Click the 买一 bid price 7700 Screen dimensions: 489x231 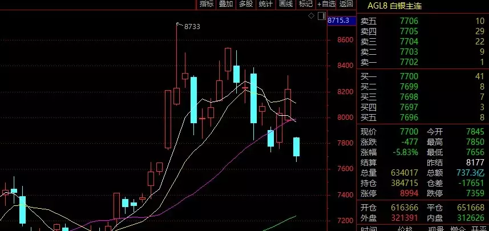point(409,76)
